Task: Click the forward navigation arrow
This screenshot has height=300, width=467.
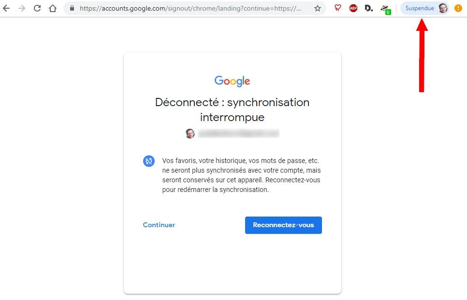Action: pyautogui.click(x=22, y=8)
